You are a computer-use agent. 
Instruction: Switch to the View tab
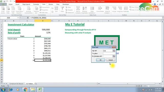click(x=58, y=4)
